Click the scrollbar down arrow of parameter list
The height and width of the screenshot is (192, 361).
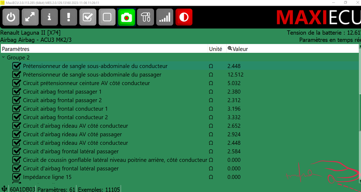(x=360, y=181)
